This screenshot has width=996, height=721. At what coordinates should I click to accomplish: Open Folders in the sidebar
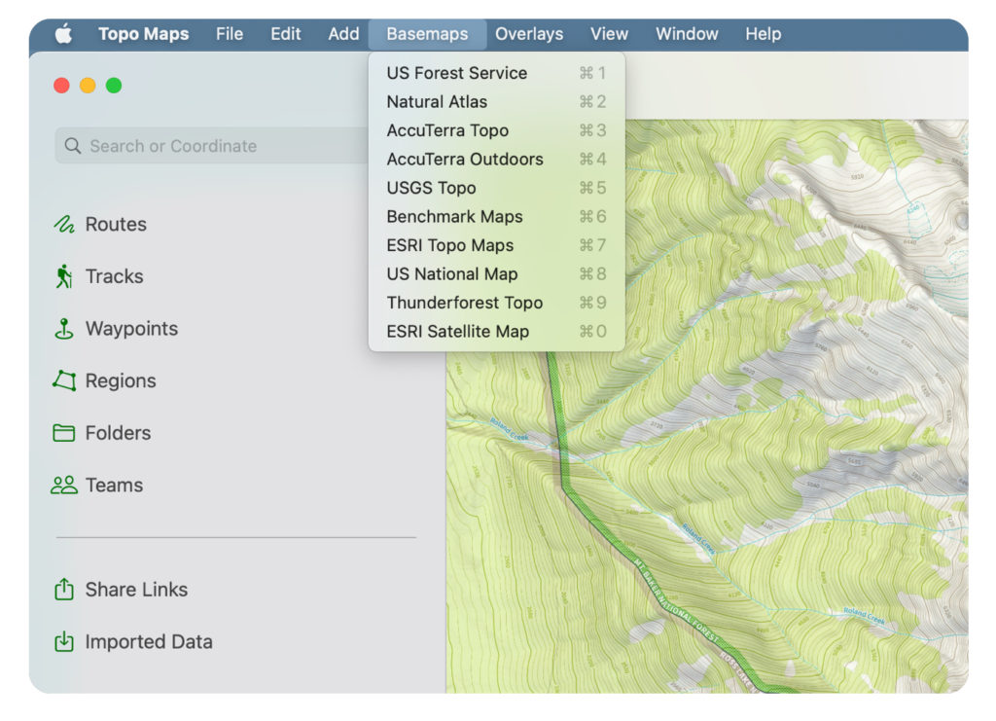(x=118, y=433)
